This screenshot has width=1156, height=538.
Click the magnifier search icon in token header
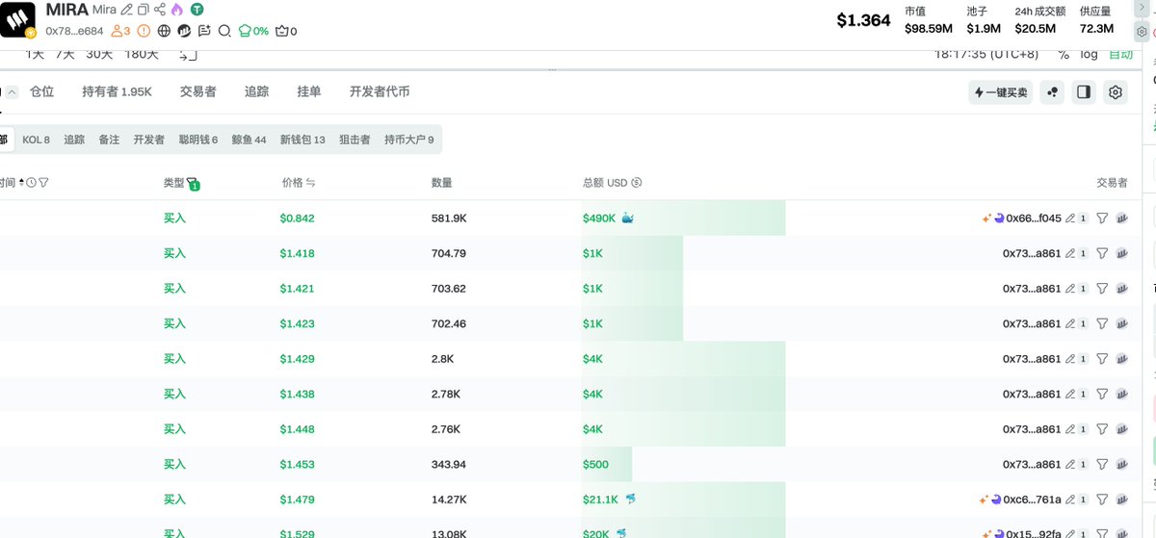pos(224,31)
